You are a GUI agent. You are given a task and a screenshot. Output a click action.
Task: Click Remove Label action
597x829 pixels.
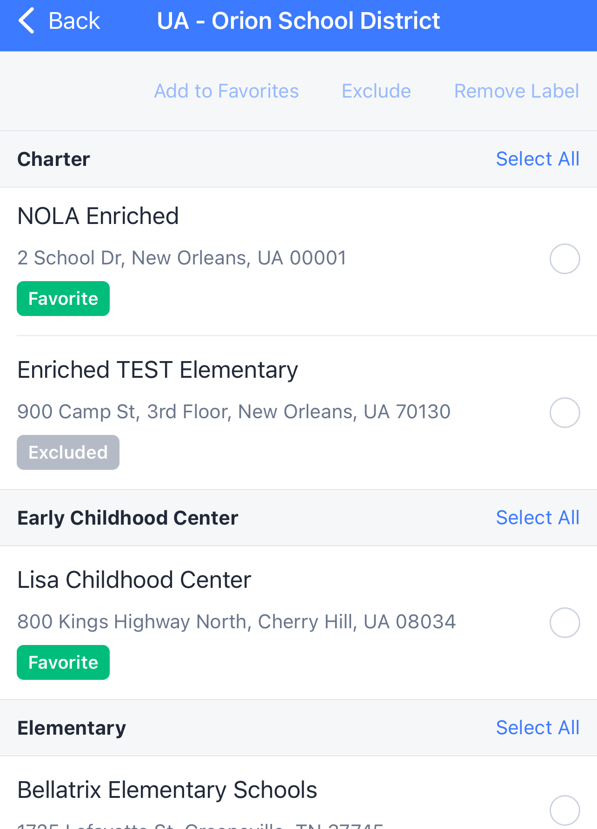click(517, 91)
